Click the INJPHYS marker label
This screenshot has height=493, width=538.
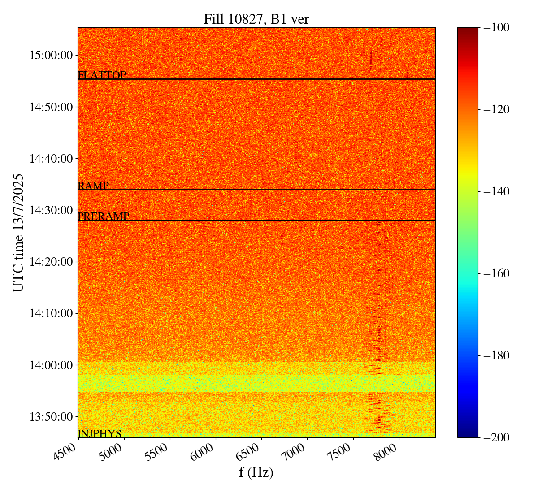100,433
